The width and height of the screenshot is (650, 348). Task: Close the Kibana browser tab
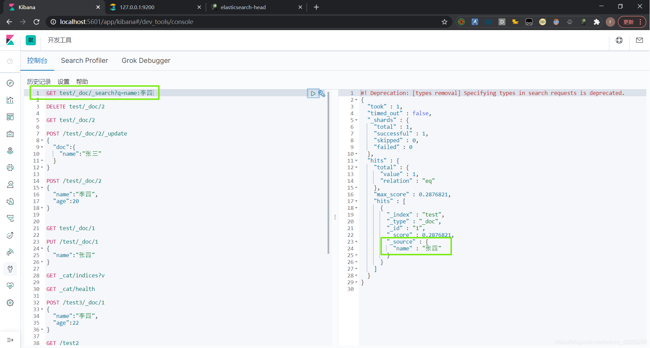(x=98, y=7)
